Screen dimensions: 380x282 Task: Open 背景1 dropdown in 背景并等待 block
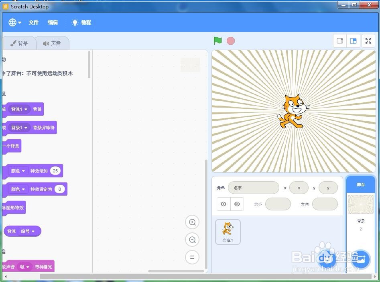pyautogui.click(x=19, y=128)
